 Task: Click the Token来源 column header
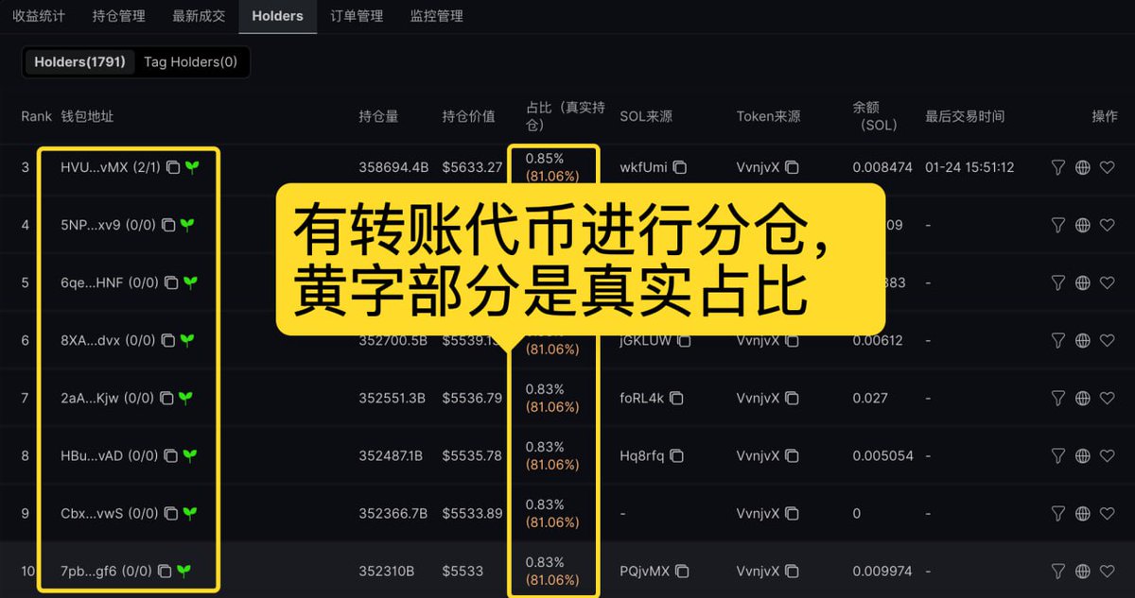[768, 116]
